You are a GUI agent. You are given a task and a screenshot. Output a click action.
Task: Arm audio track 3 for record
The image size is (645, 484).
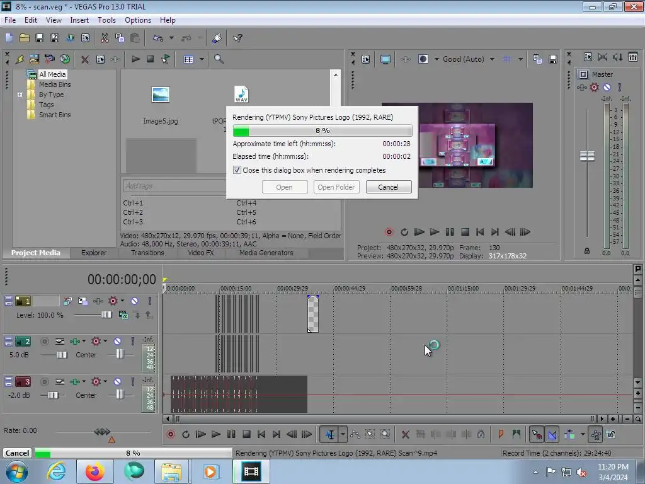coord(45,381)
